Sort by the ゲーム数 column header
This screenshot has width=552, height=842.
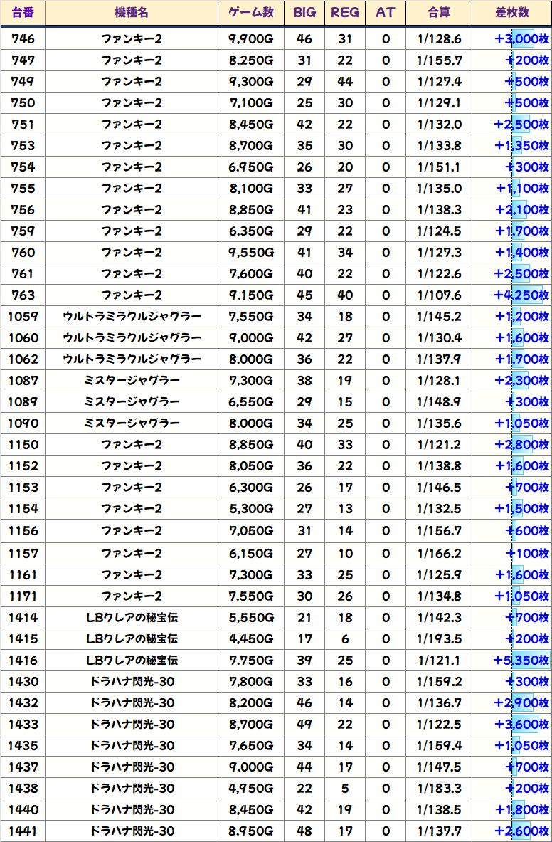251,13
